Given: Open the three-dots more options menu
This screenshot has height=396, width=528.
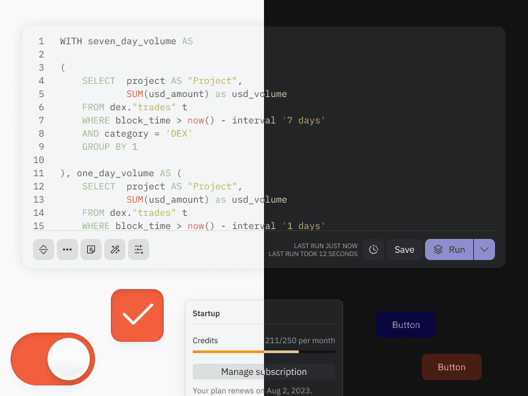Looking at the screenshot, I should (67, 249).
